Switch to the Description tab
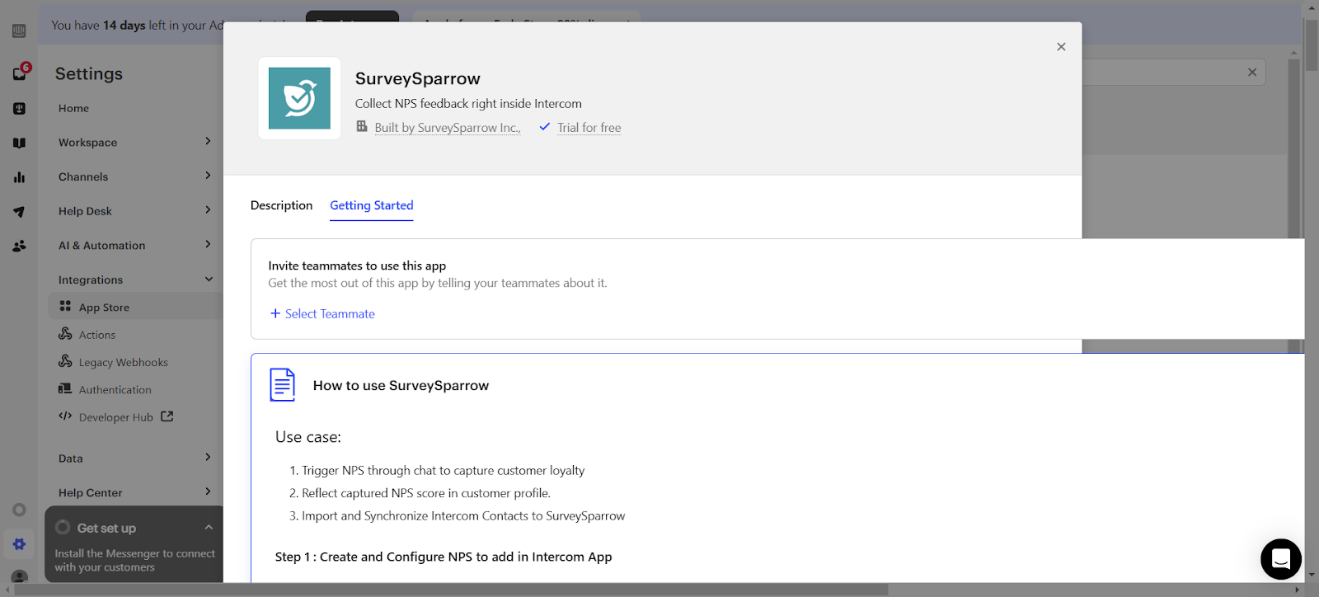The image size is (1319, 597). click(x=281, y=205)
